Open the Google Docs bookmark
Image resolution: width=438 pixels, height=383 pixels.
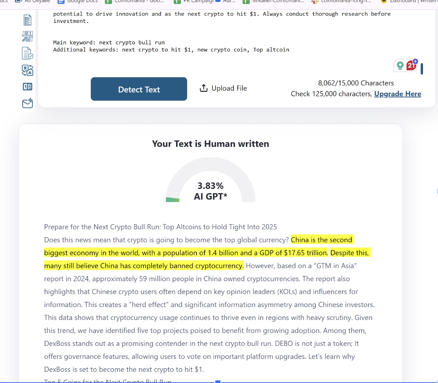point(78,1)
